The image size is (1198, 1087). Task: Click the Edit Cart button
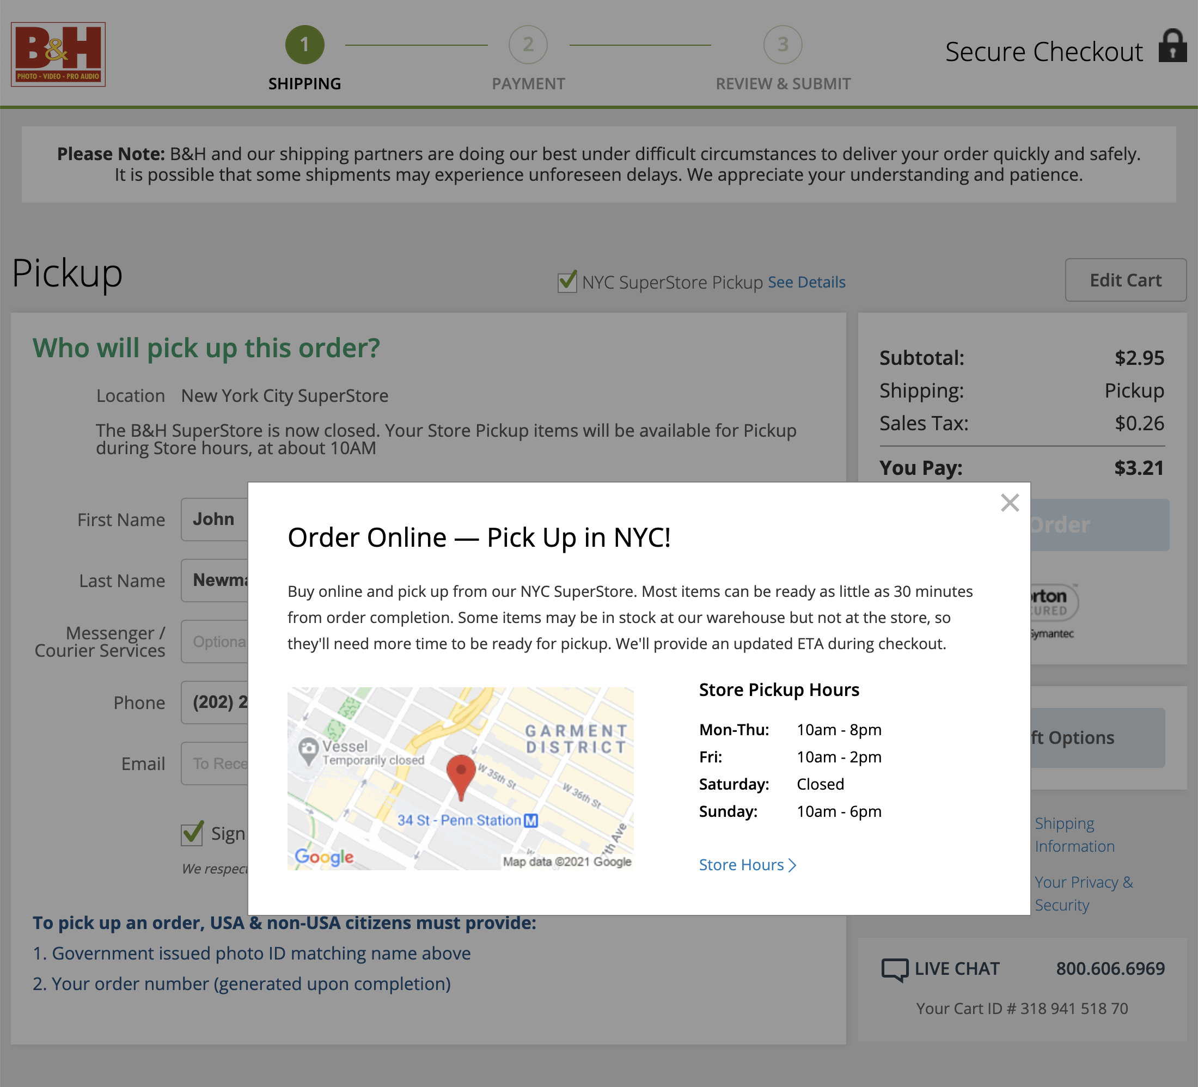(x=1125, y=279)
